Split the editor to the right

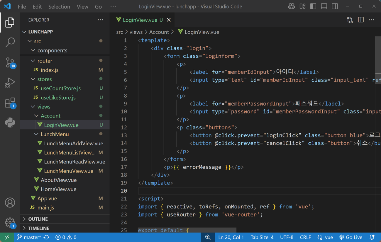coord(361,20)
